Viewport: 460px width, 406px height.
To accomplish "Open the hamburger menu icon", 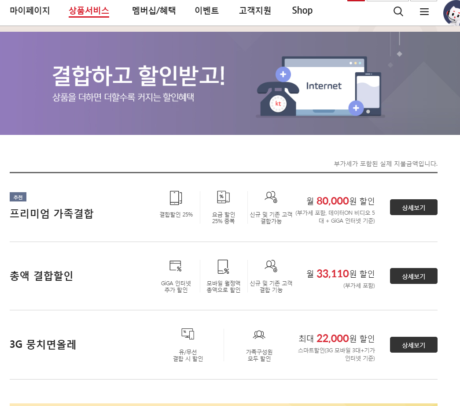I will point(424,12).
